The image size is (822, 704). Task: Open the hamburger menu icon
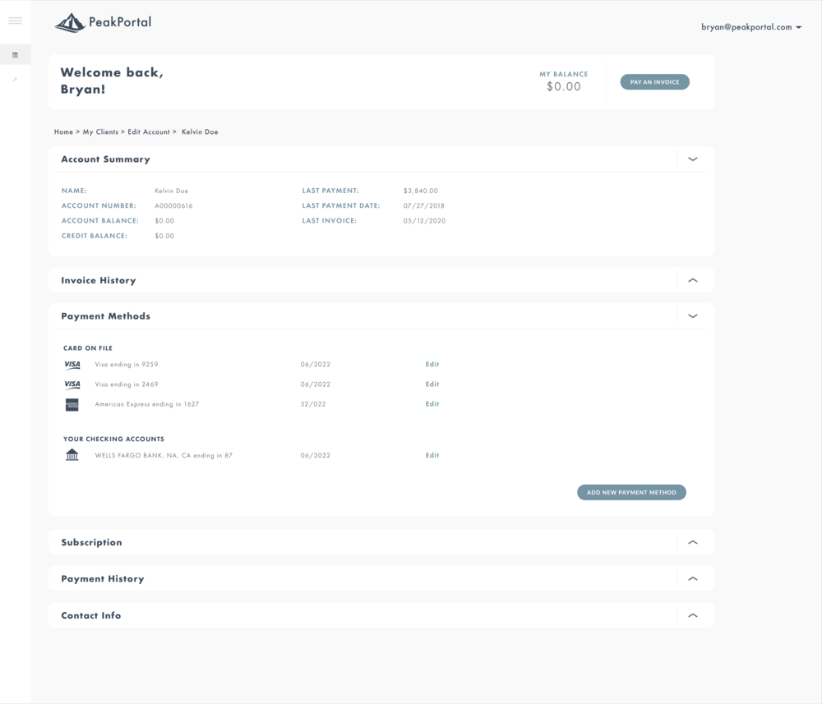point(15,21)
